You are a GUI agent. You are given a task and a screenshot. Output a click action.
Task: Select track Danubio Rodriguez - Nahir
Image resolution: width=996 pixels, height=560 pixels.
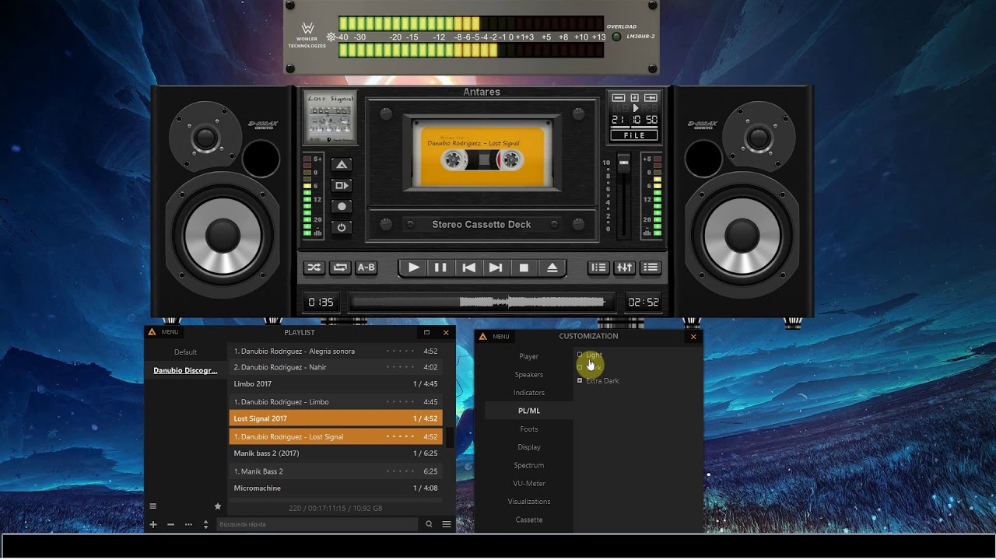point(336,367)
